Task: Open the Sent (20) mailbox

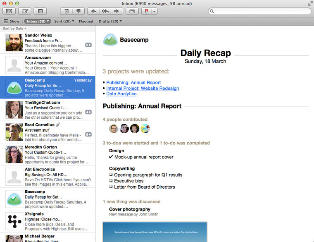Action: [64, 21]
